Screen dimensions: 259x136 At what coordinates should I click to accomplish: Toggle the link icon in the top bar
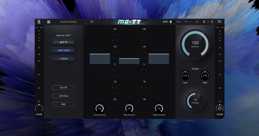197,22
